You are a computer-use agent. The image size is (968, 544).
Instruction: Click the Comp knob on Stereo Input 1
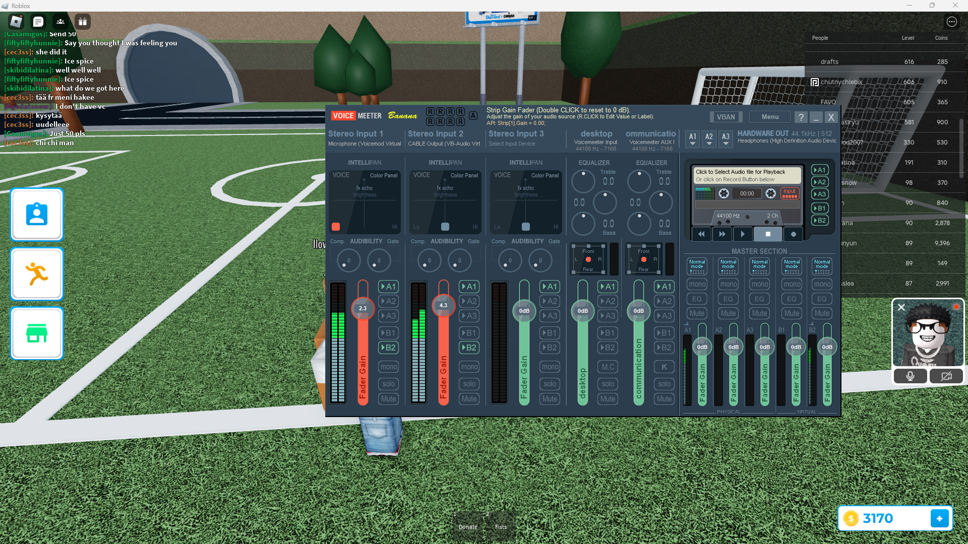[x=348, y=260]
